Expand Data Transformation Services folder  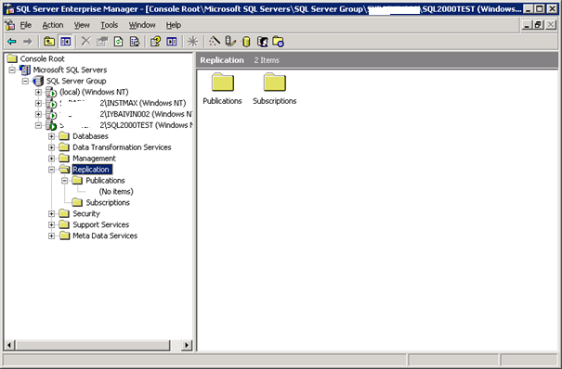52,147
